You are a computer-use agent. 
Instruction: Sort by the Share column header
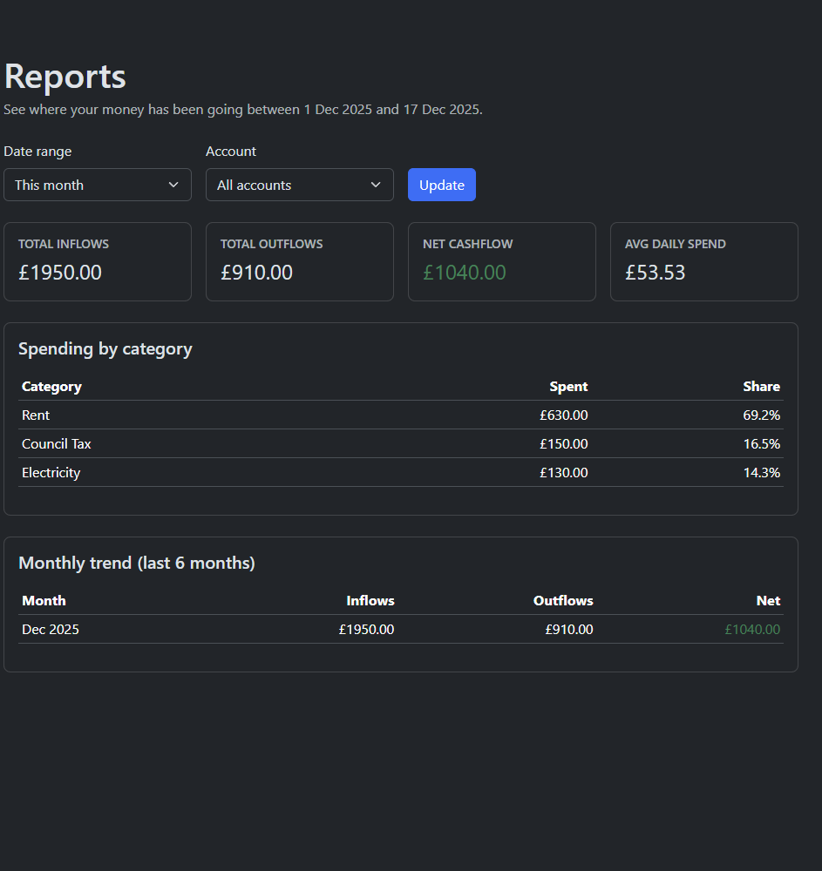[761, 386]
